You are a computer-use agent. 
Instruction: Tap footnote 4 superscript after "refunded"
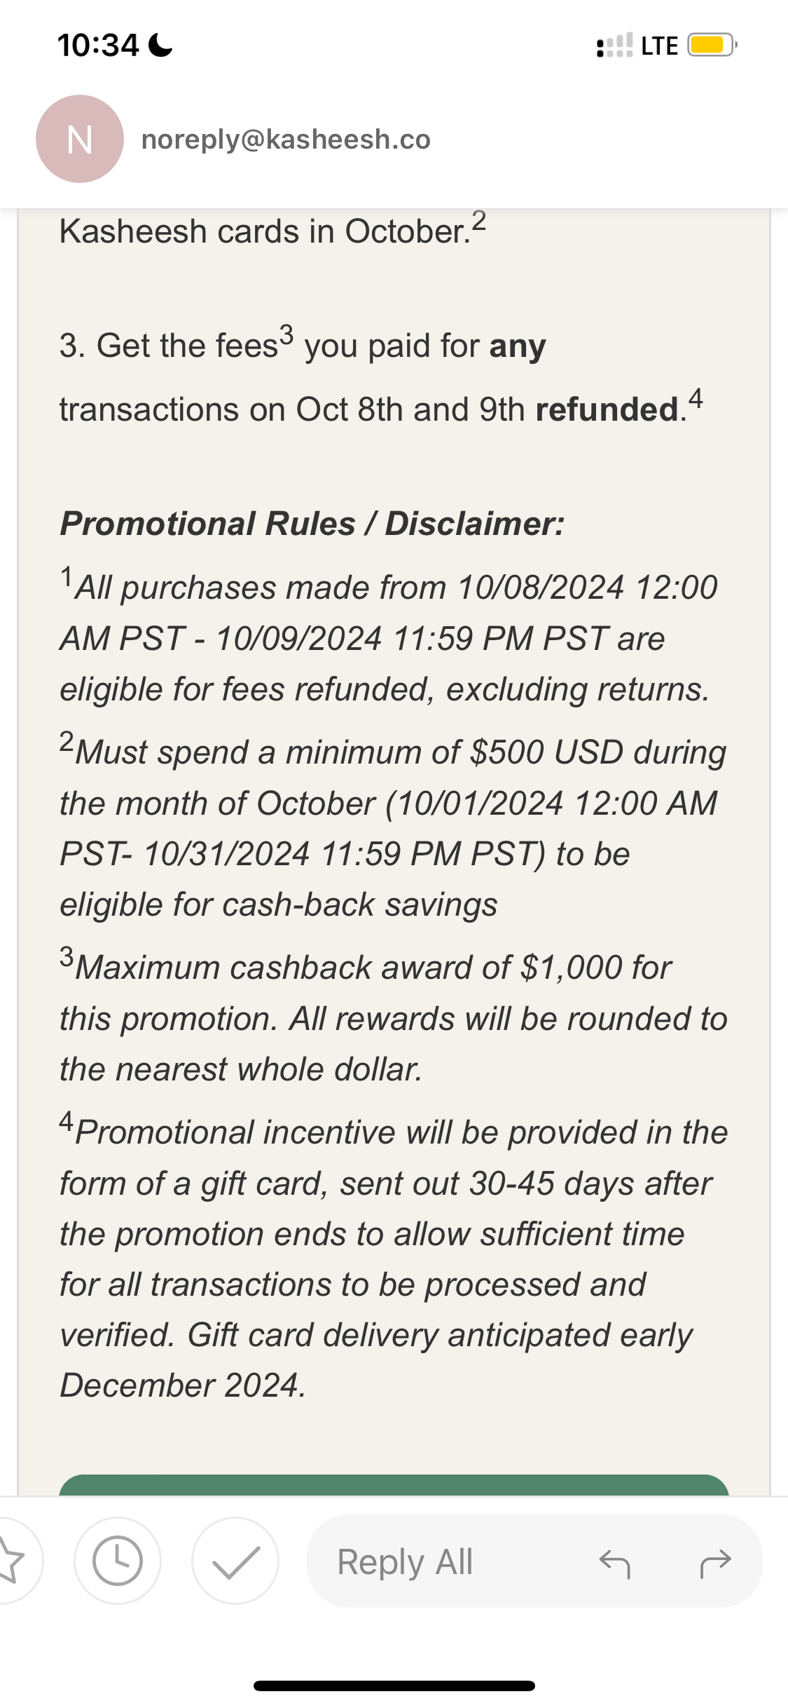(x=696, y=399)
